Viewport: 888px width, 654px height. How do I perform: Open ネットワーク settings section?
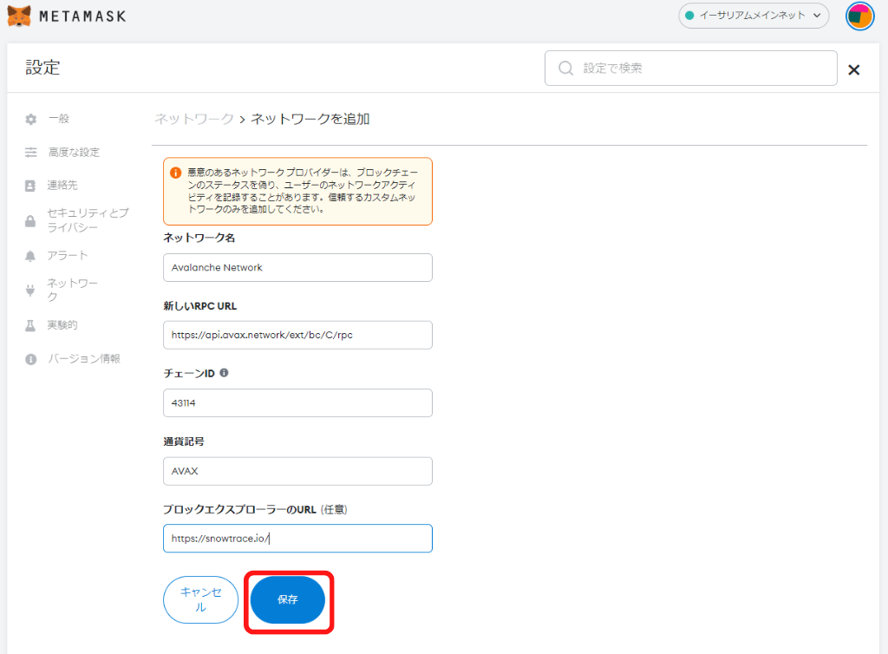tap(73, 290)
